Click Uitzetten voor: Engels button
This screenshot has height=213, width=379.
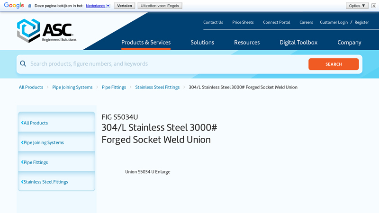160,6
